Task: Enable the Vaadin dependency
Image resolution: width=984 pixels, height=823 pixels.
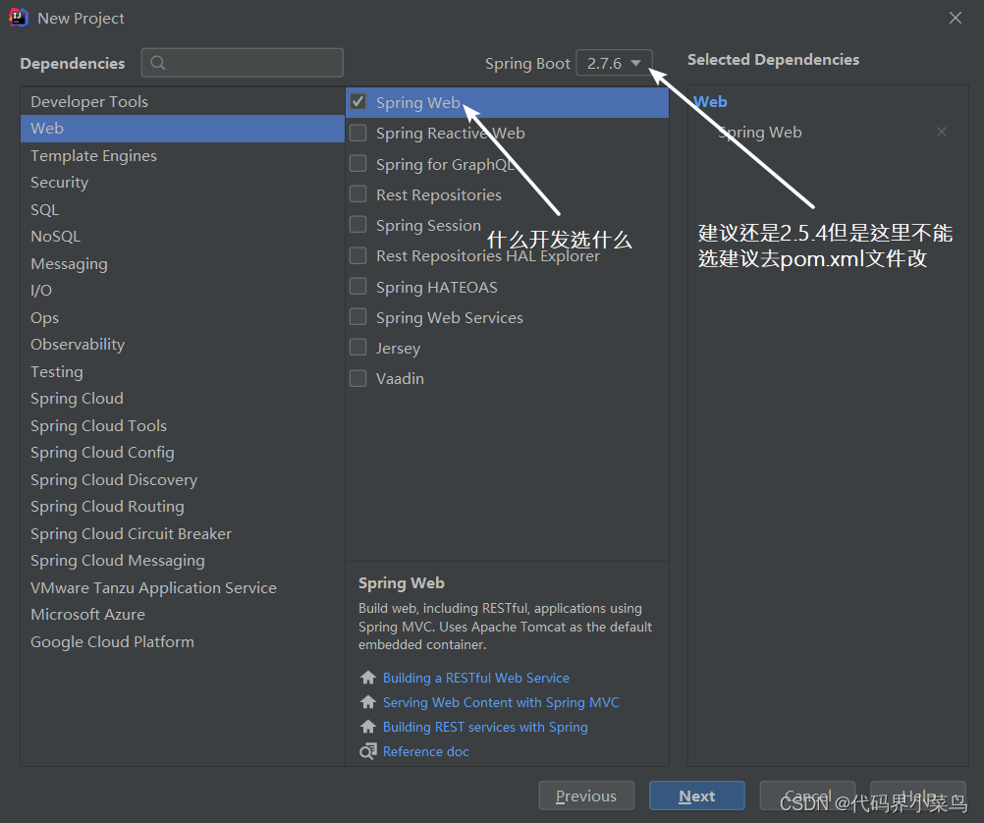Action: (358, 378)
